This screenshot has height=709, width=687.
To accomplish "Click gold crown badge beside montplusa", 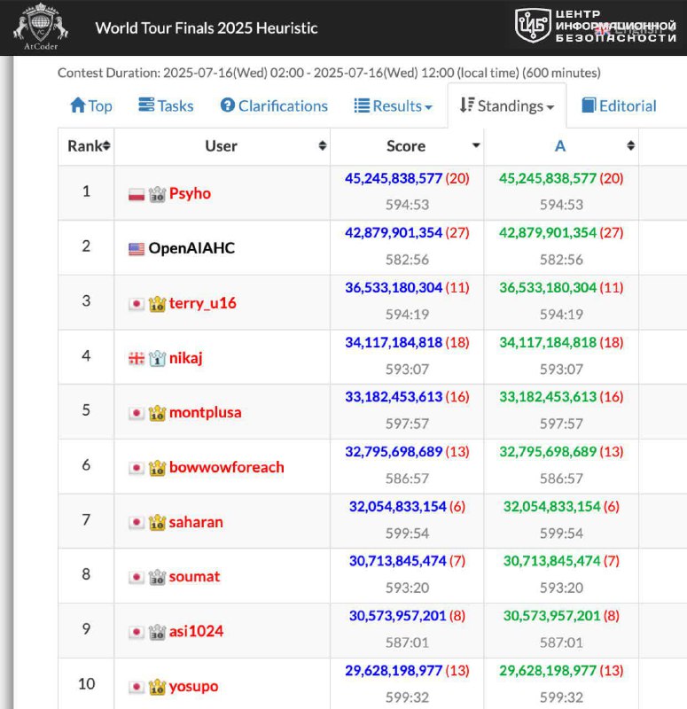I will point(158,413).
